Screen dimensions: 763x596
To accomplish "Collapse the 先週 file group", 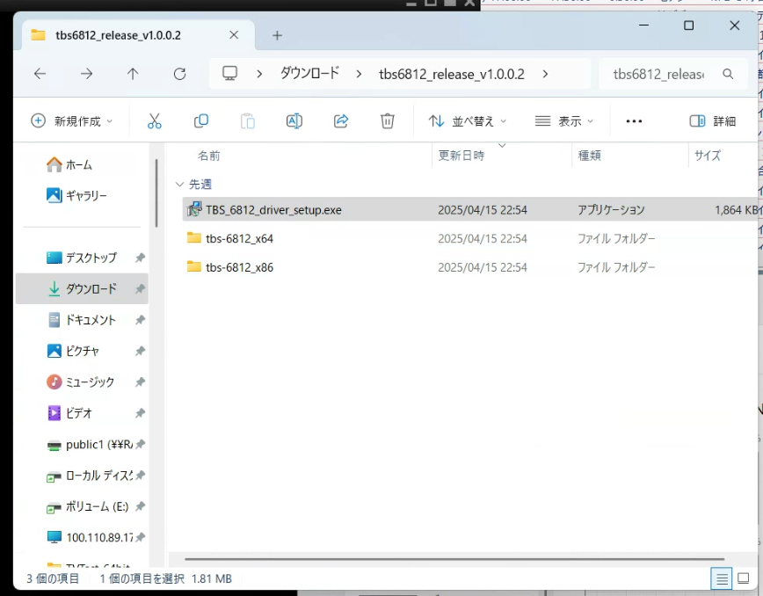I will tap(179, 184).
